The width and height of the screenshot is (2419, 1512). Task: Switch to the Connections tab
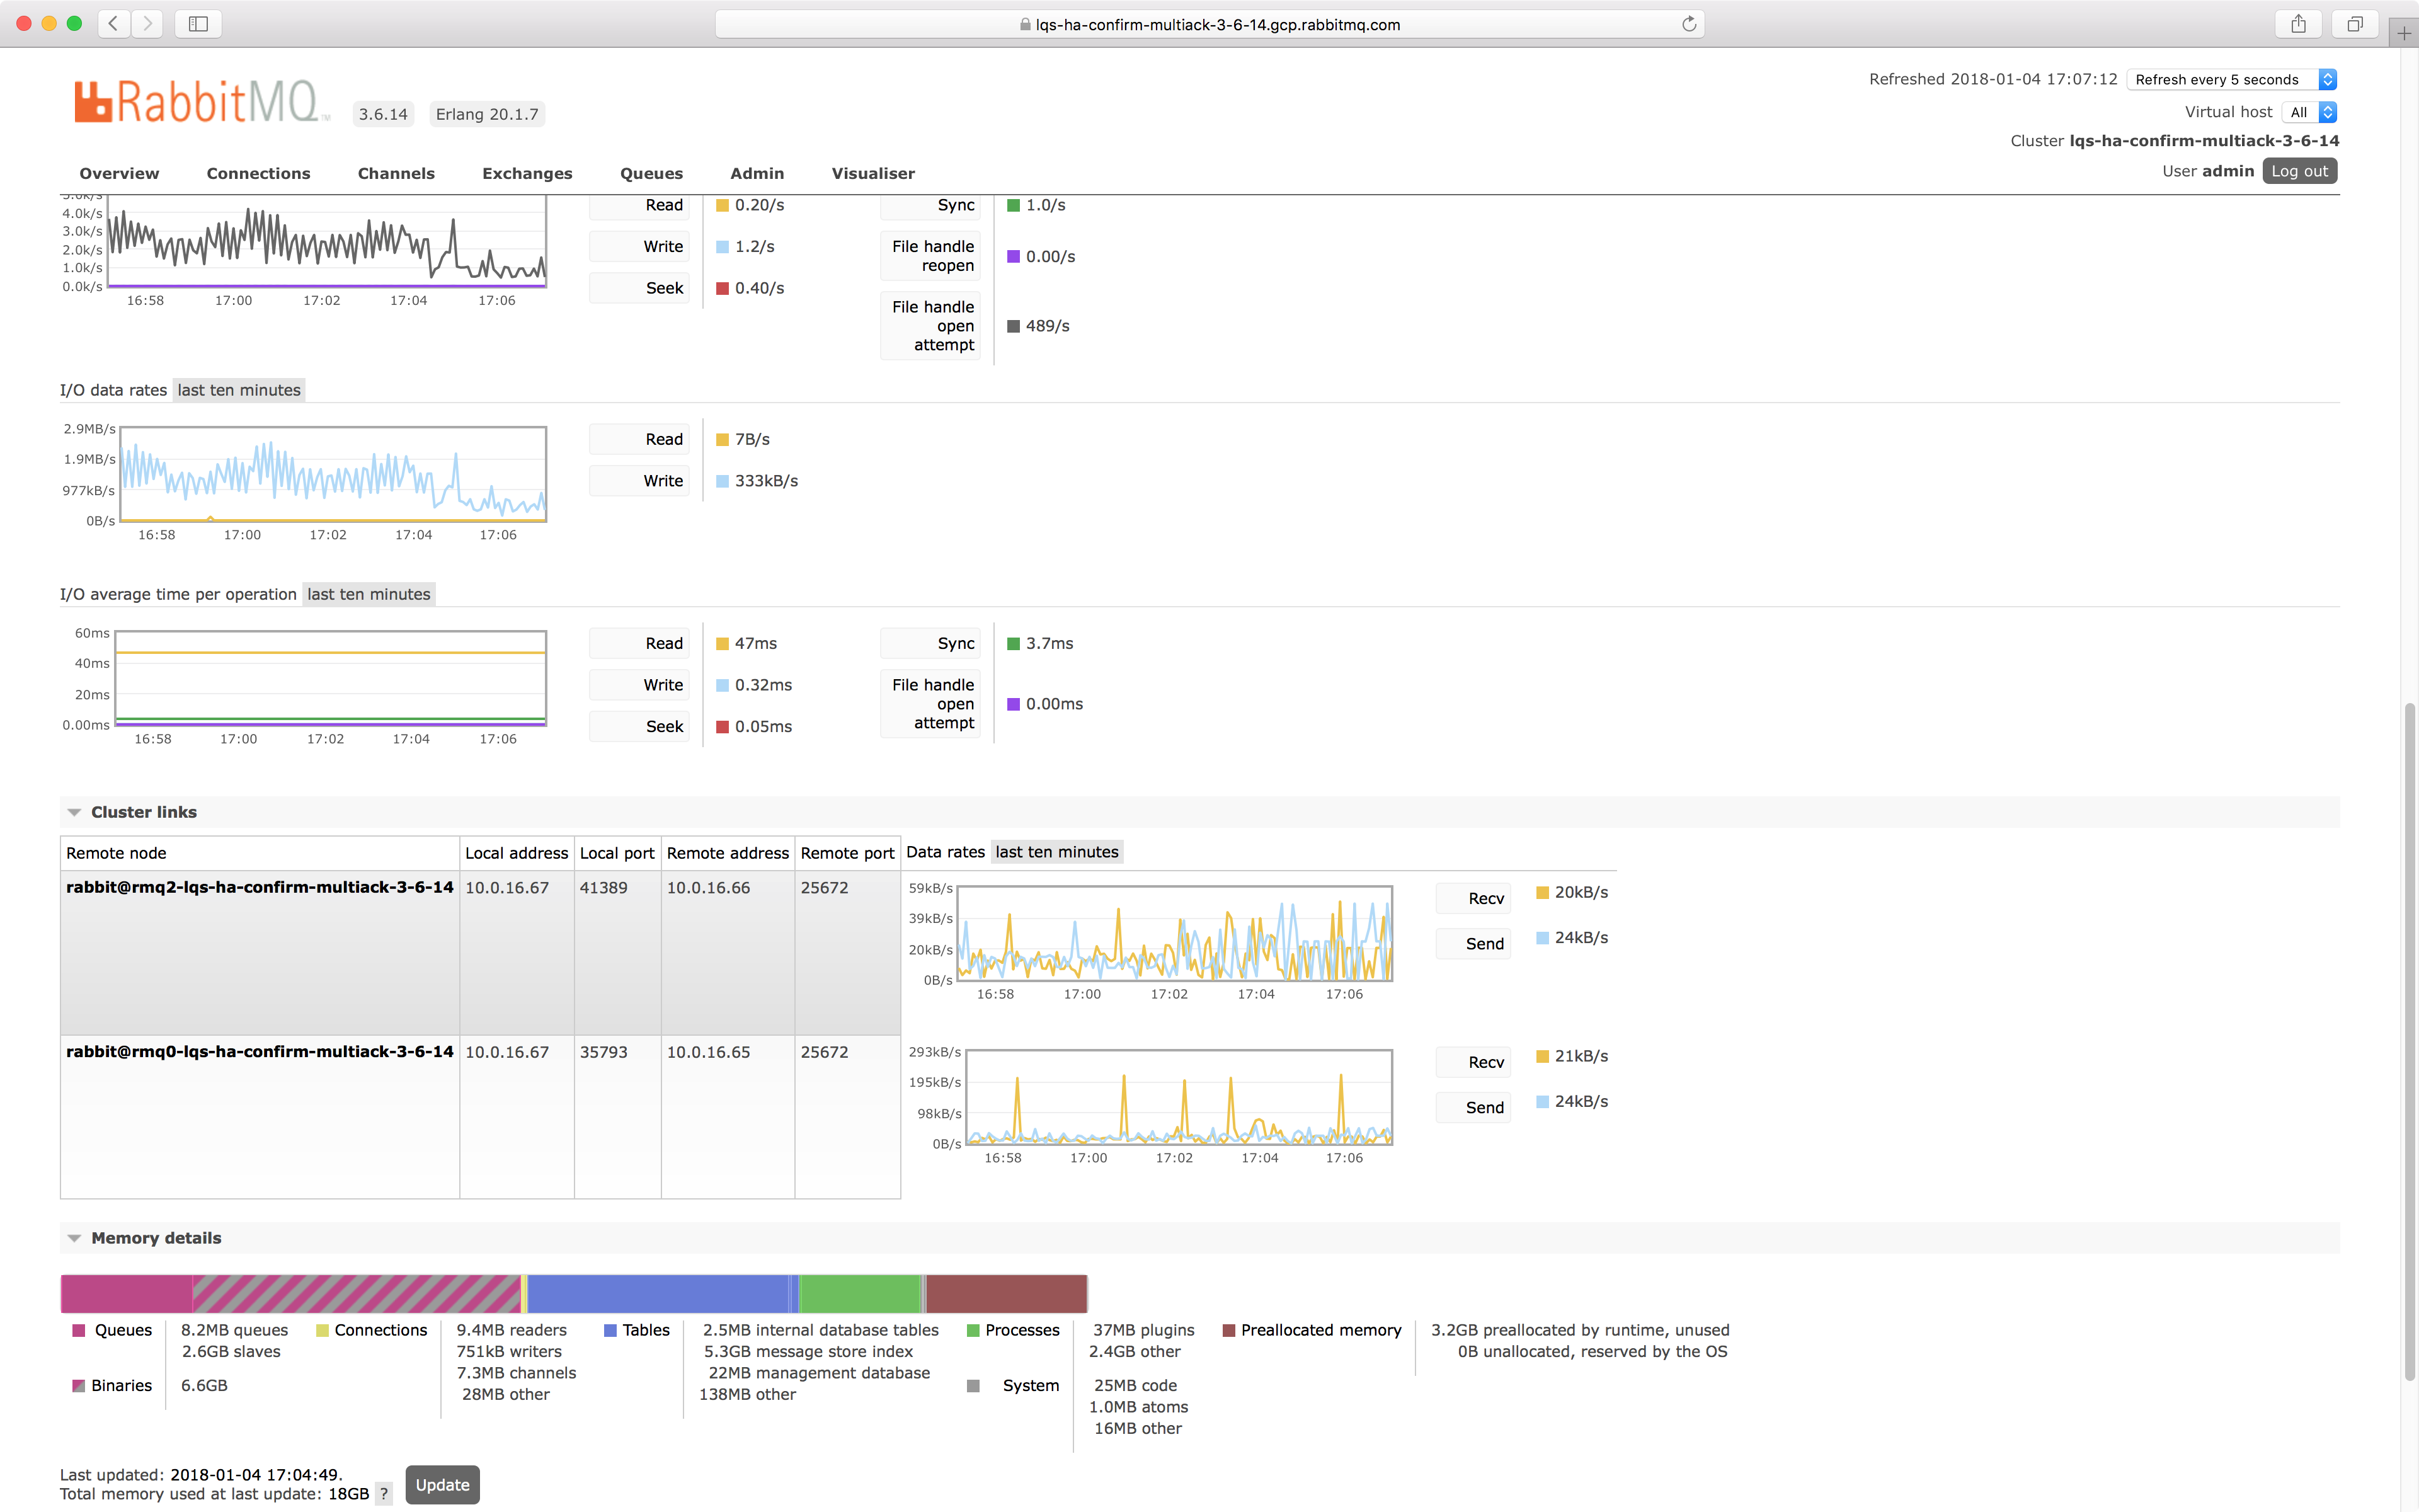coord(258,173)
